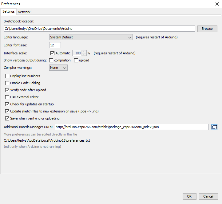This screenshot has height=204, width=222.
Task: Click the Editor font size field
Action: tap(55, 45)
